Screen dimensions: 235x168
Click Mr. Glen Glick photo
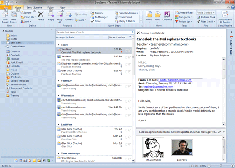click(x=153, y=147)
